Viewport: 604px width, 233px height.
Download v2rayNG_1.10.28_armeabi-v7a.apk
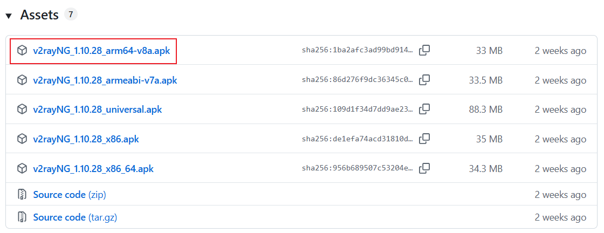105,80
